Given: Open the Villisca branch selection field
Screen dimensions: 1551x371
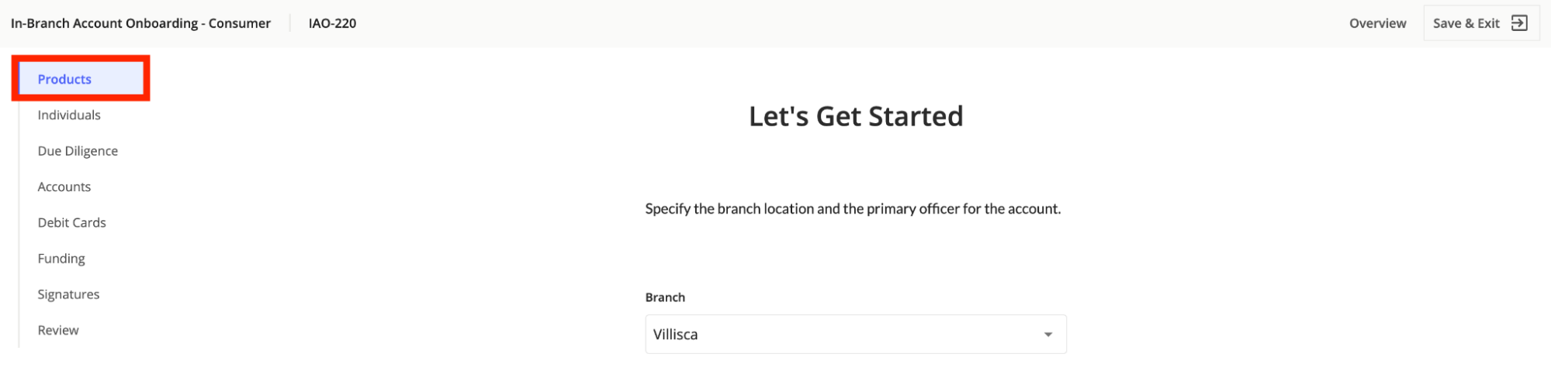Looking at the screenshot, I should [856, 335].
